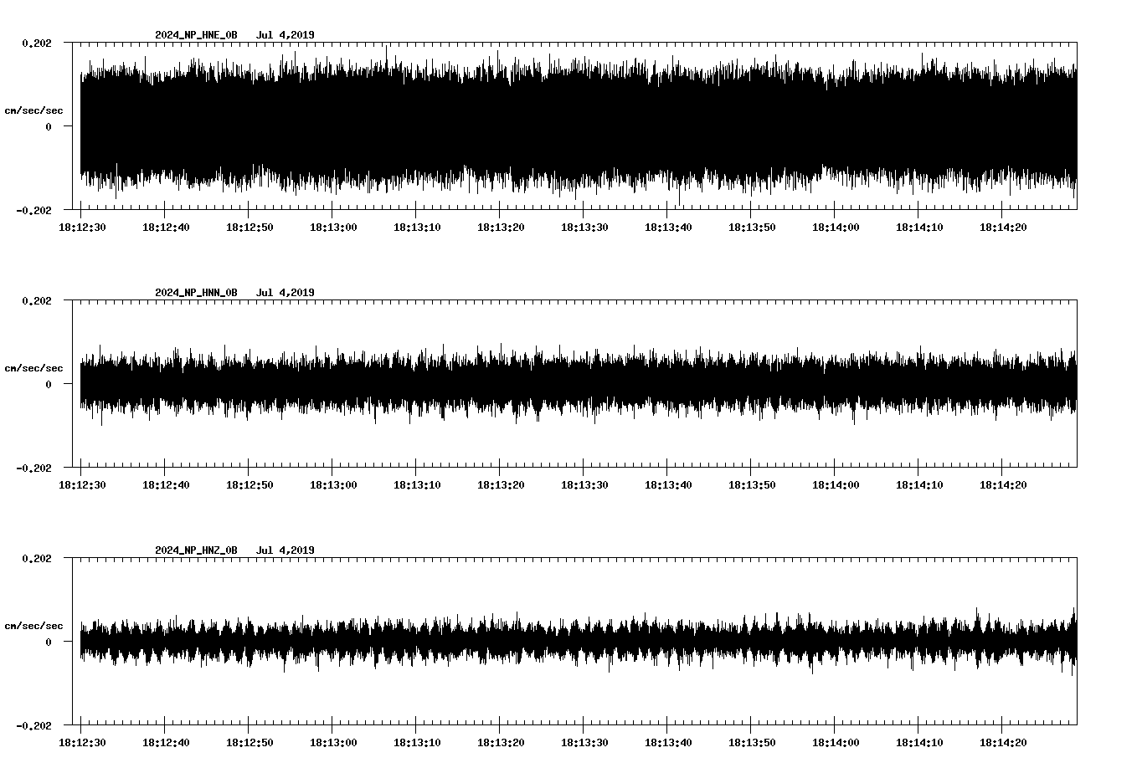This screenshot has width=1137, height=773.
Task: Click the 2024_NP_HNE_0B plot title
Action: tap(196, 35)
